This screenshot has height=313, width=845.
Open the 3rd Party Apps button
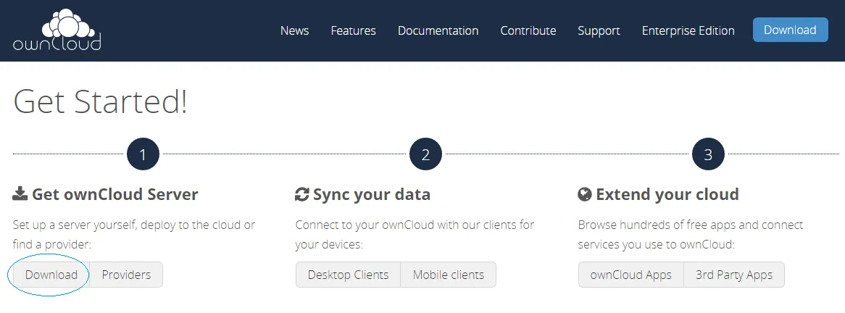pyautogui.click(x=734, y=275)
